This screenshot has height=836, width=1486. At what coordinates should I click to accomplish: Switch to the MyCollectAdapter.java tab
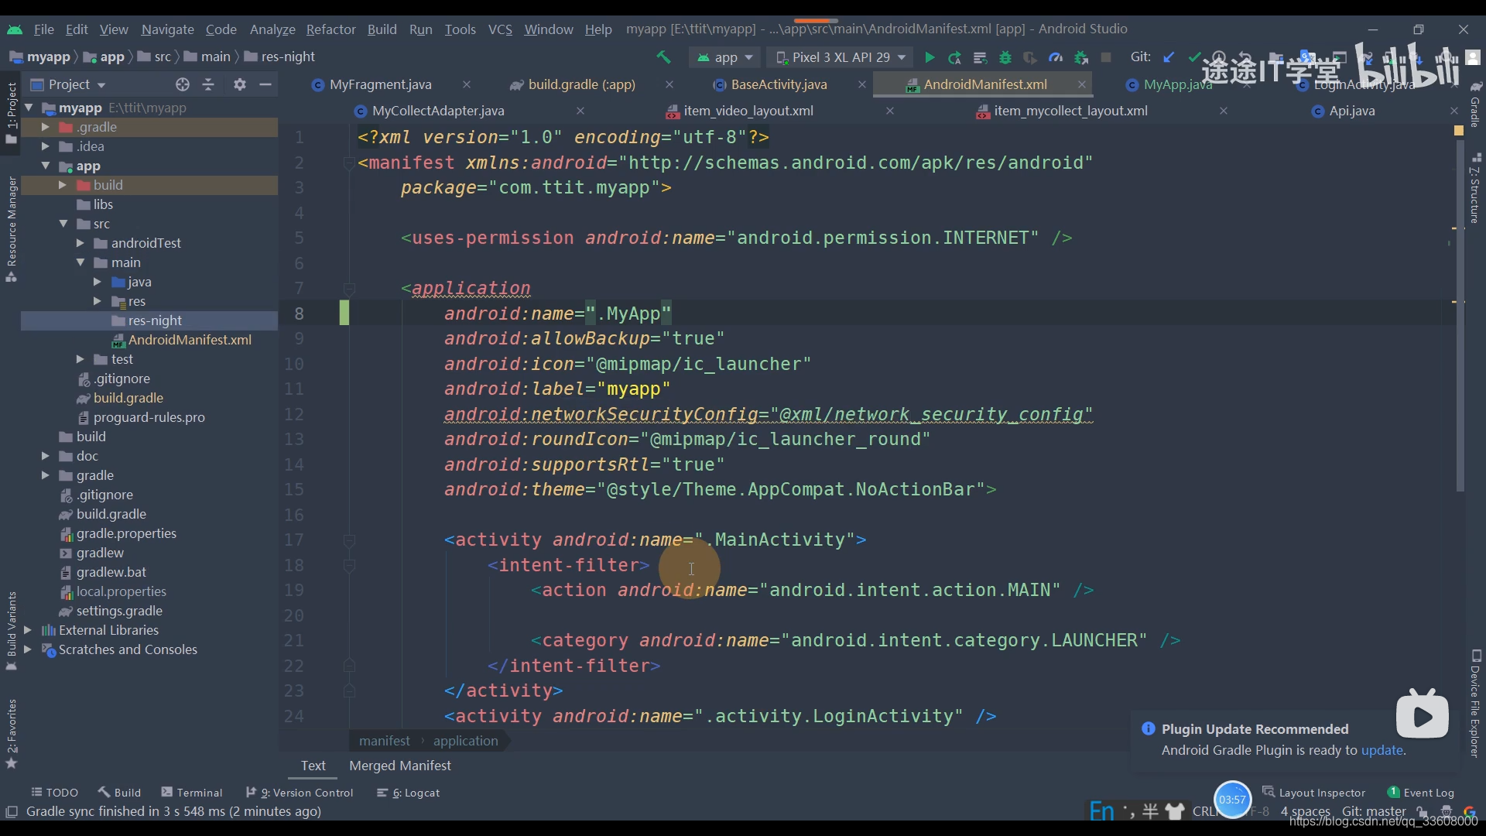coord(438,111)
